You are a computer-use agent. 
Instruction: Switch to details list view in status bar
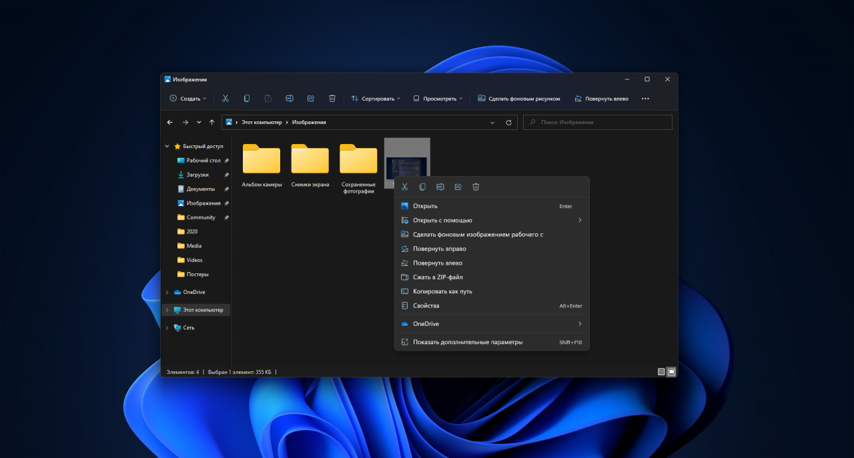click(x=661, y=372)
